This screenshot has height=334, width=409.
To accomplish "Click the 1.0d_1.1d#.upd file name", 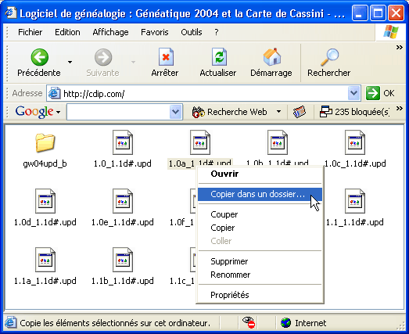I will [45, 222].
